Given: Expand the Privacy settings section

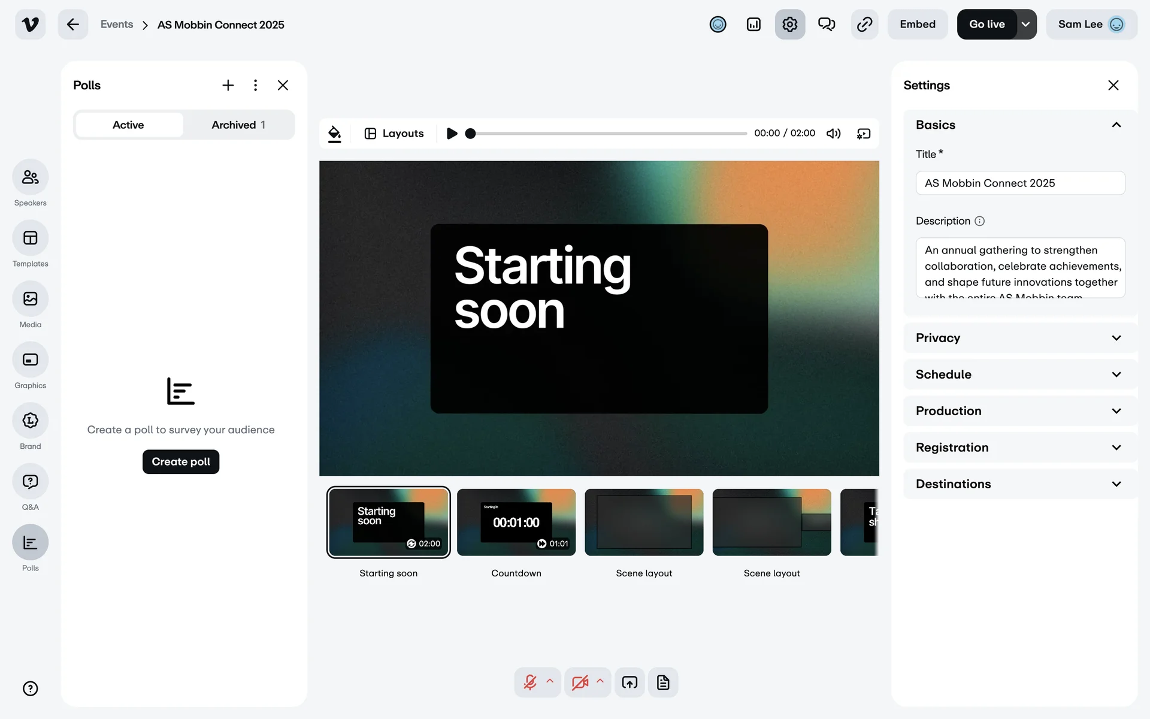Looking at the screenshot, I should 1019,338.
